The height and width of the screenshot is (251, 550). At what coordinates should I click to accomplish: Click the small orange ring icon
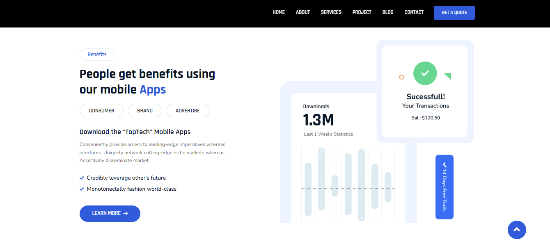[x=401, y=77]
